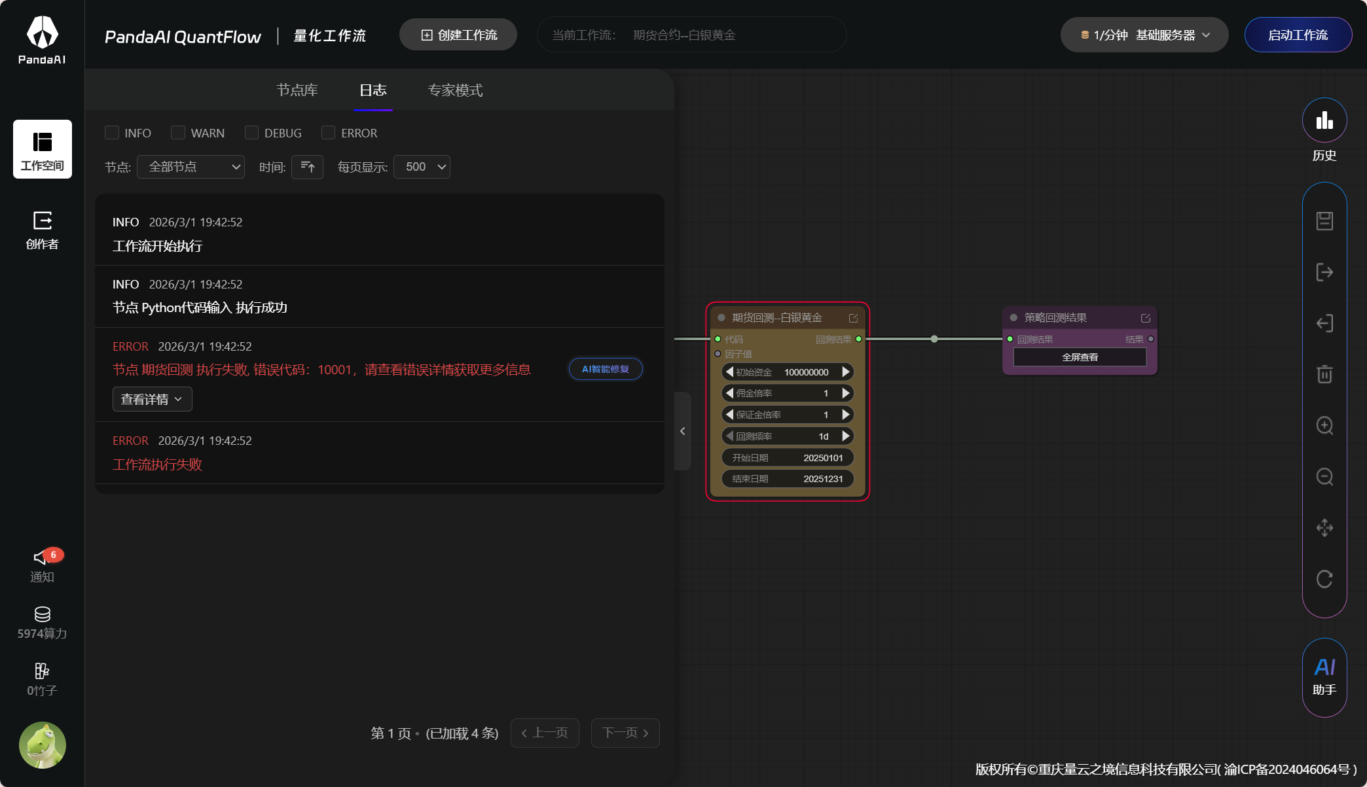The height and width of the screenshot is (787, 1367).
Task: Zoom in the canvas with magnifier plus
Action: click(x=1324, y=425)
